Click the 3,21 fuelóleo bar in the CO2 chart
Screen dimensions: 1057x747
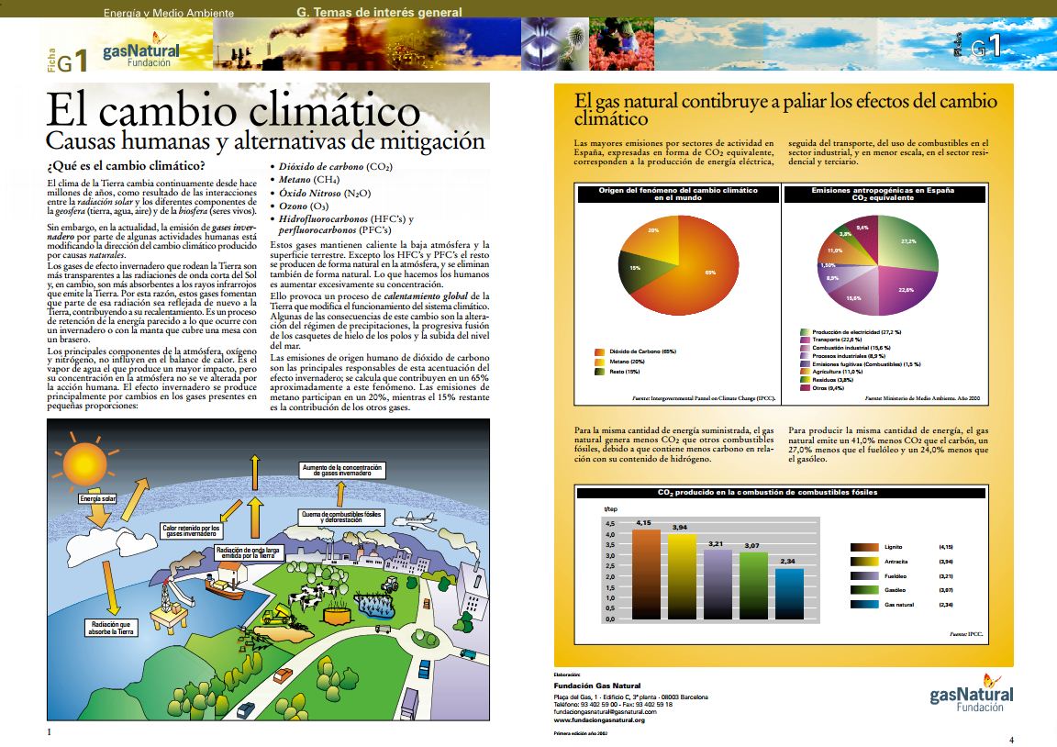[718, 585]
